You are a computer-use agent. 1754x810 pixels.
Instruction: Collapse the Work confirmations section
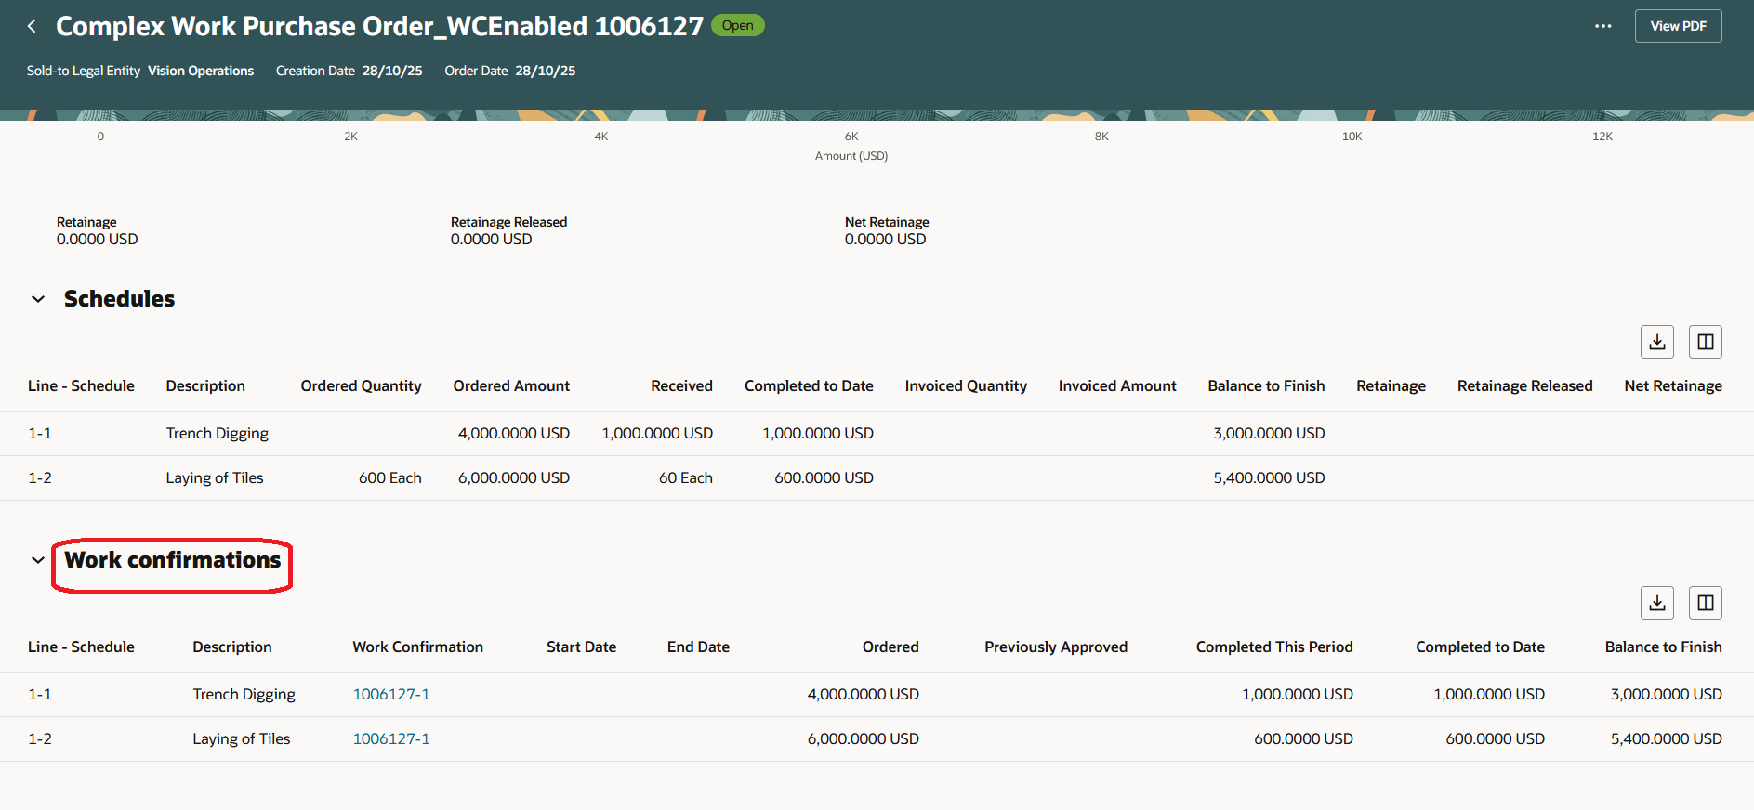click(38, 560)
